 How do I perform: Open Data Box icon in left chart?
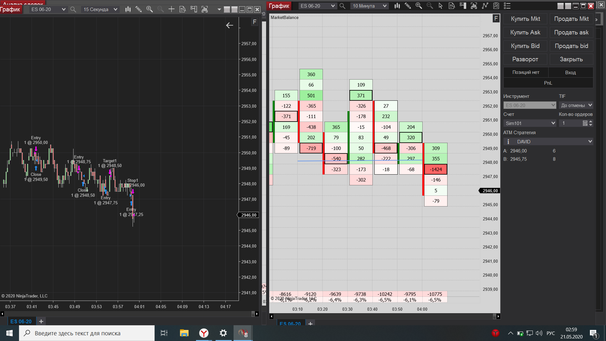tap(182, 9)
